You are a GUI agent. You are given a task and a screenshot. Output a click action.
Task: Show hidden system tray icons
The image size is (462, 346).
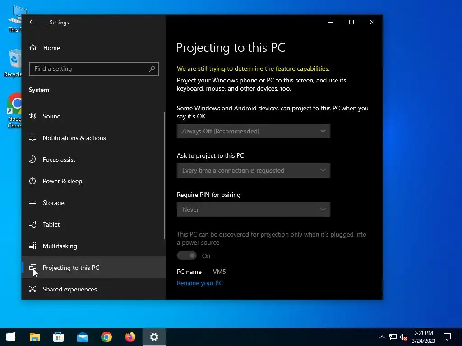click(x=382, y=337)
